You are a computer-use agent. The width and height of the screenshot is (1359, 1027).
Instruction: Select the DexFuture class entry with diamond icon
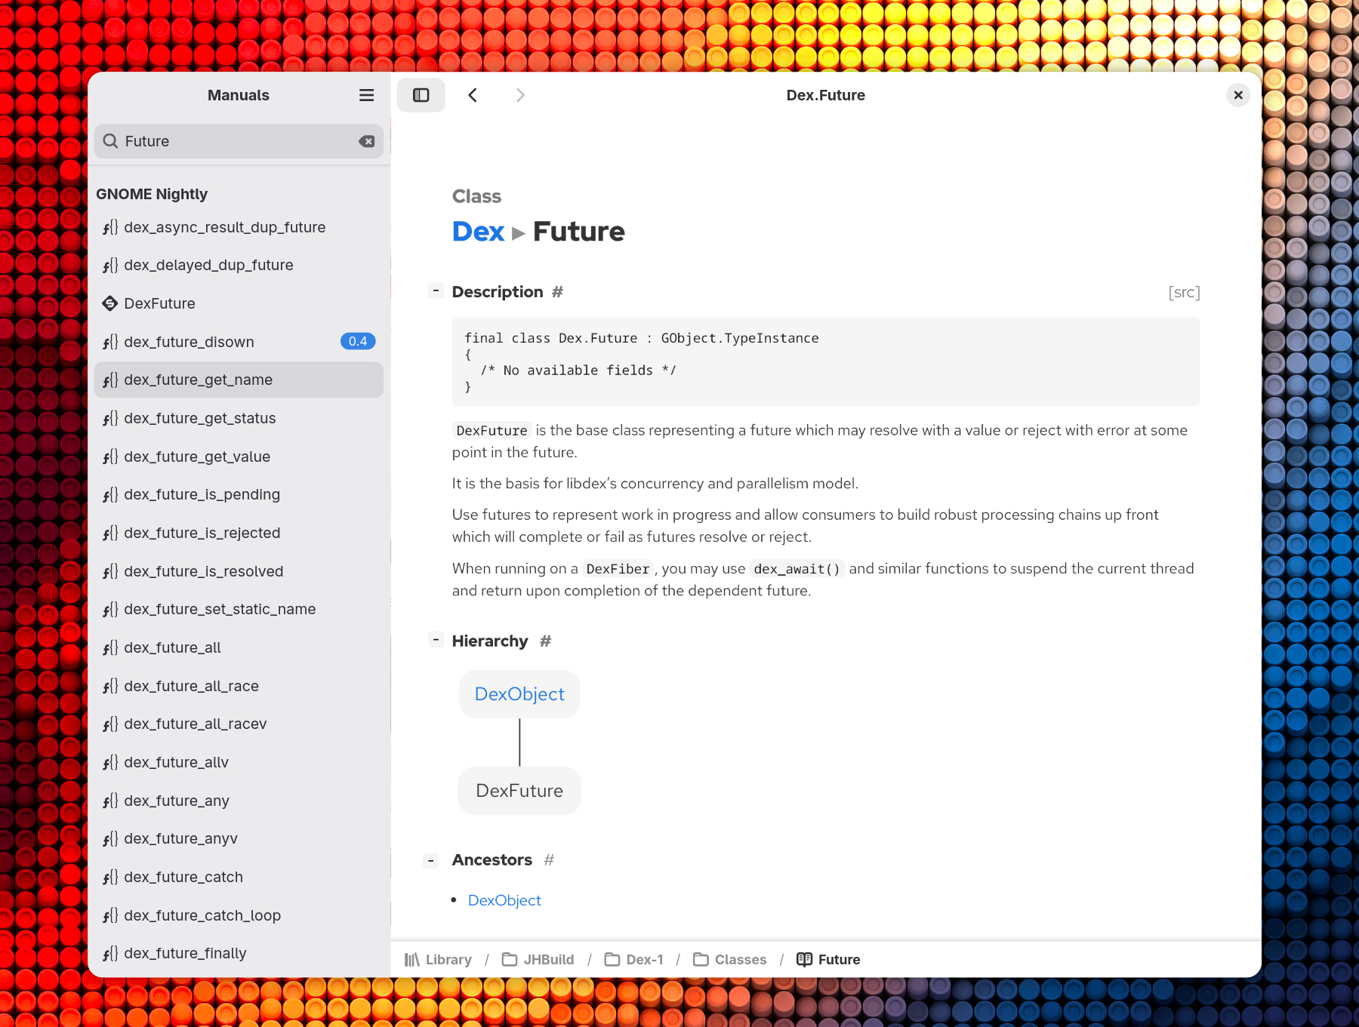160,303
